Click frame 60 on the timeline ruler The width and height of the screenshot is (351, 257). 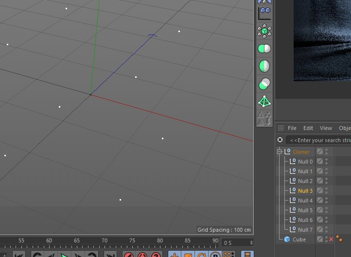[x=49, y=240]
